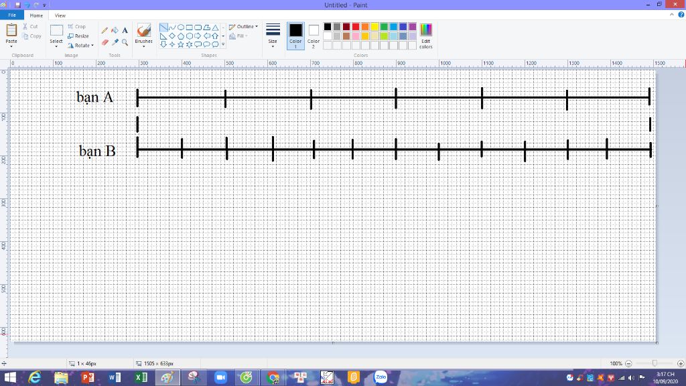Choose the Down arrow shape
686x386 pixels.
163,44
